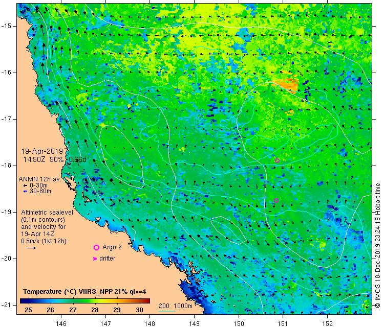Click the 19-Apr 14Z text

pos(38,234)
